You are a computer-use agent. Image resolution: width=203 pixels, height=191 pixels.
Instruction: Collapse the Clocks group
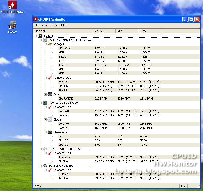point(45,119)
